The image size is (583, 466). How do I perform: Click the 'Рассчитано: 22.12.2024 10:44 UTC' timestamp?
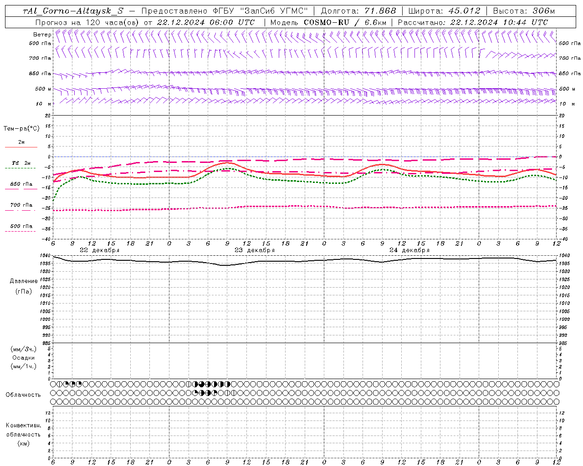(x=473, y=22)
